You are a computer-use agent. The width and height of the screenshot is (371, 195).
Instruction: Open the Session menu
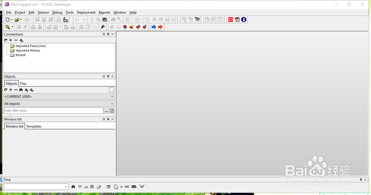tap(43, 13)
